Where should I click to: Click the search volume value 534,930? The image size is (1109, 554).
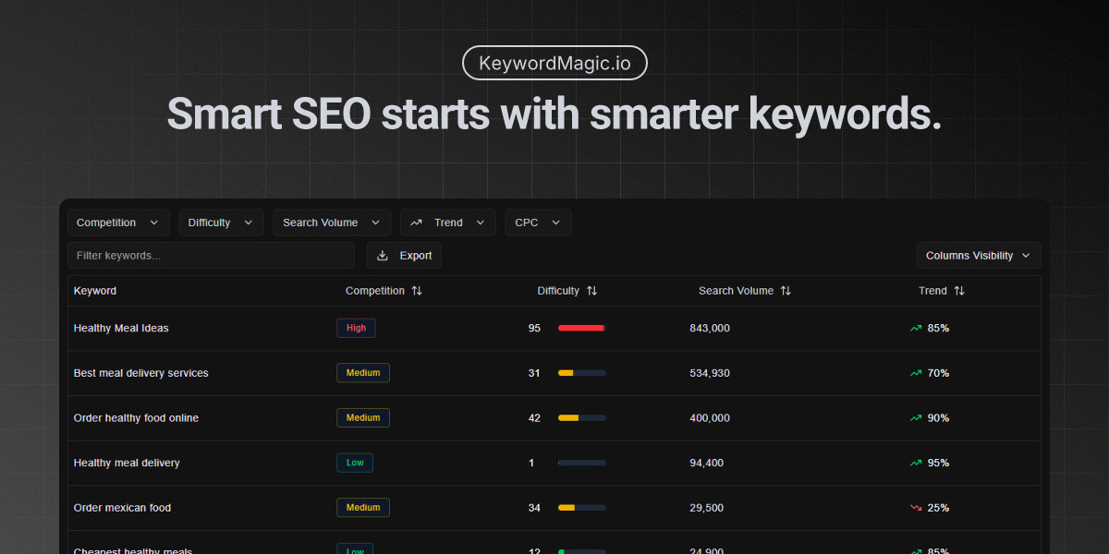(710, 373)
